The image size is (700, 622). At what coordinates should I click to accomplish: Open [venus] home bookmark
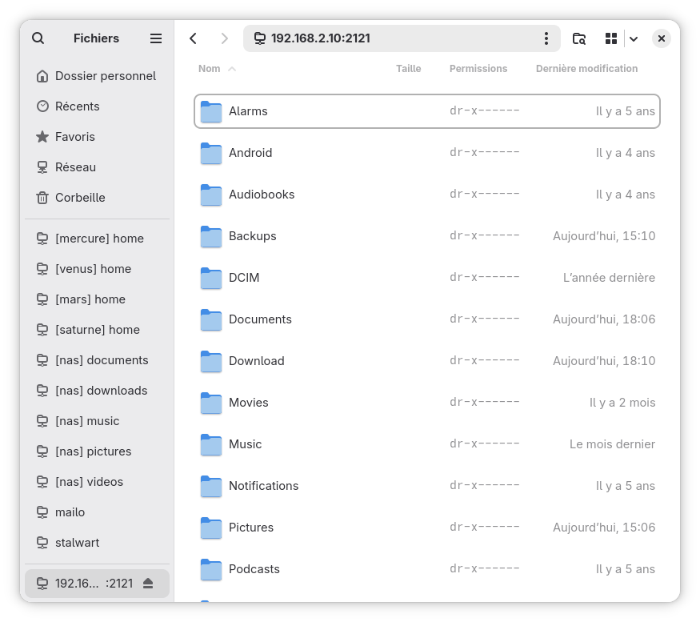click(x=93, y=269)
